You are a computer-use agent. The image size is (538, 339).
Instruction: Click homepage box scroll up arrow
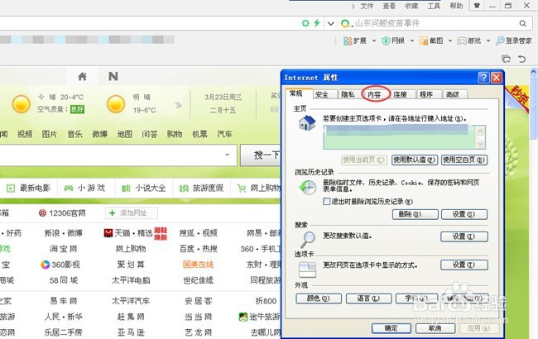[480, 131]
